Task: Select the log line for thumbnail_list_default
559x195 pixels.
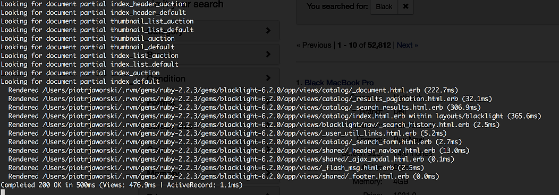Action: 97,30
